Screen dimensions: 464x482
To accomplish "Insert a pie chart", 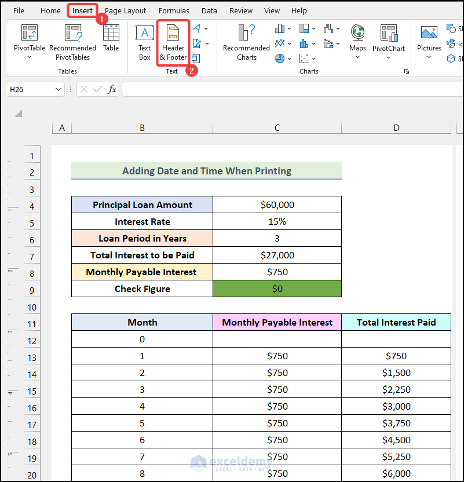I will click(x=279, y=58).
